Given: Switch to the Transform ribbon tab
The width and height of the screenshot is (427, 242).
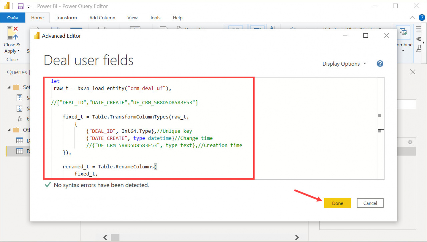Looking at the screenshot, I should click(66, 18).
